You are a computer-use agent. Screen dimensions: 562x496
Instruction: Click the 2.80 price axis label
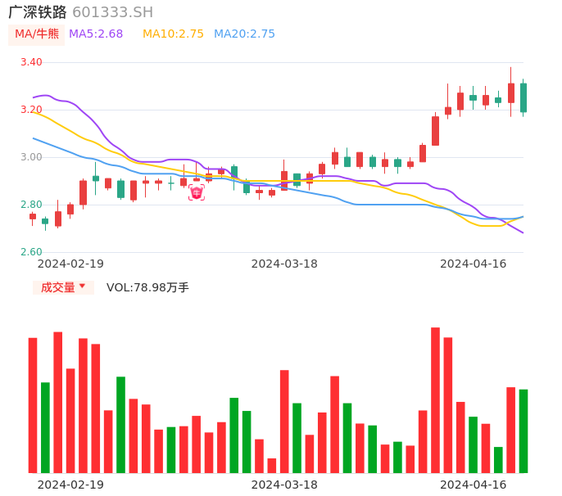click(31, 205)
